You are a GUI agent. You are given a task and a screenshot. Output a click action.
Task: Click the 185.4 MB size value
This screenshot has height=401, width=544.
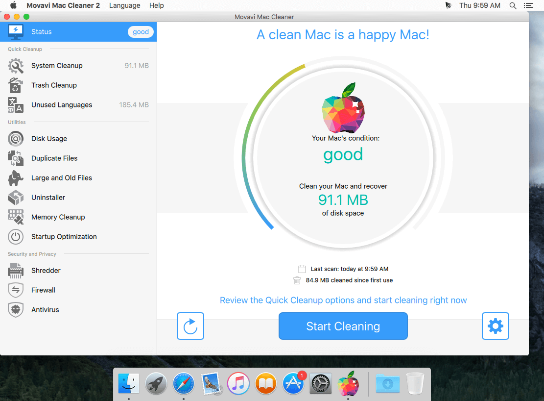134,105
